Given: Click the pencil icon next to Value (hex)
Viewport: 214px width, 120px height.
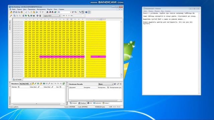Looking at the screenshot, I should [52, 87].
